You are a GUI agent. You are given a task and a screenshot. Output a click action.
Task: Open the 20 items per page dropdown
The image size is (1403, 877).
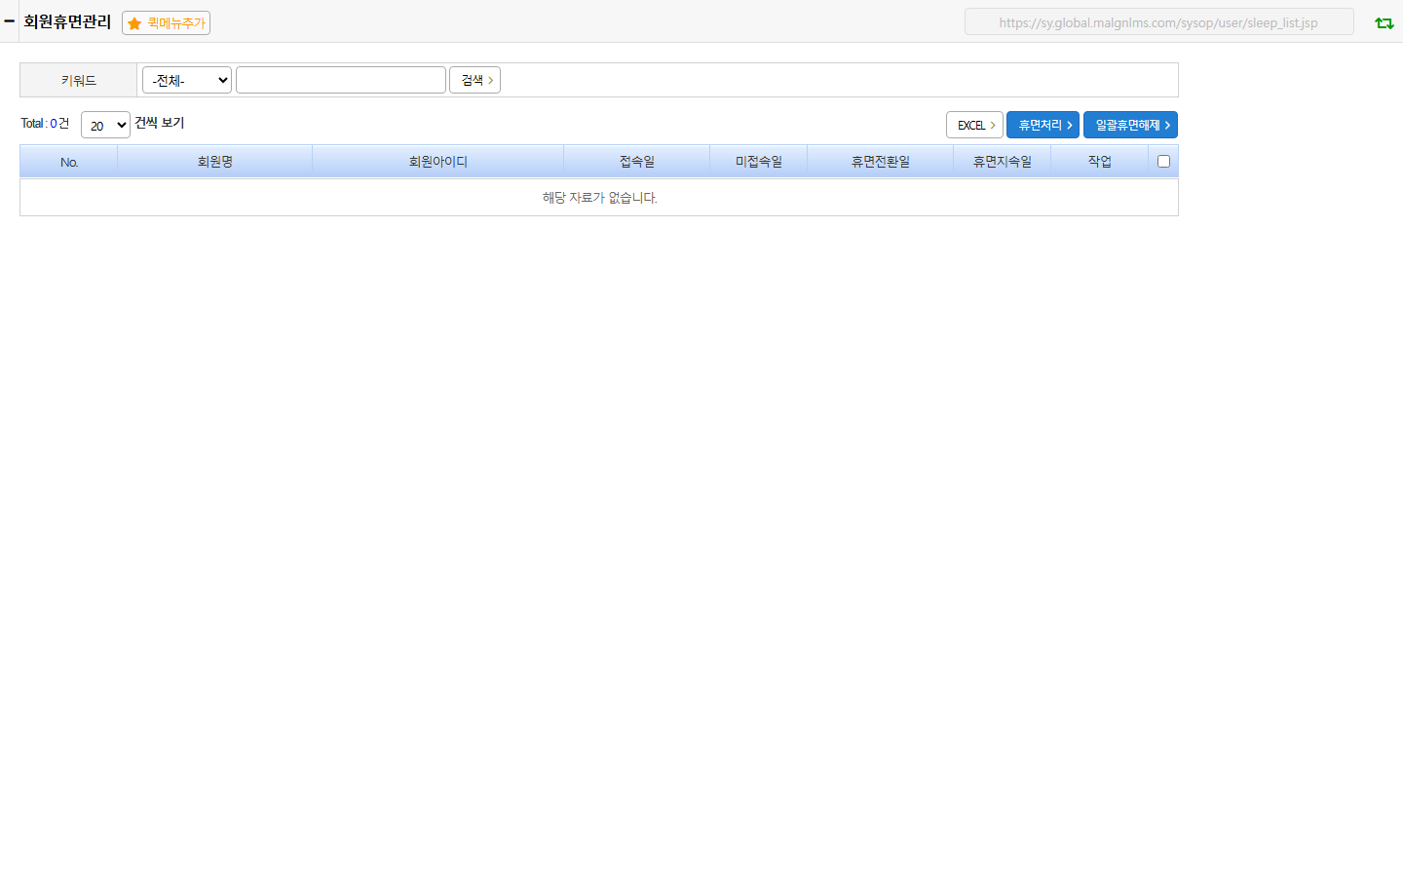(x=105, y=125)
